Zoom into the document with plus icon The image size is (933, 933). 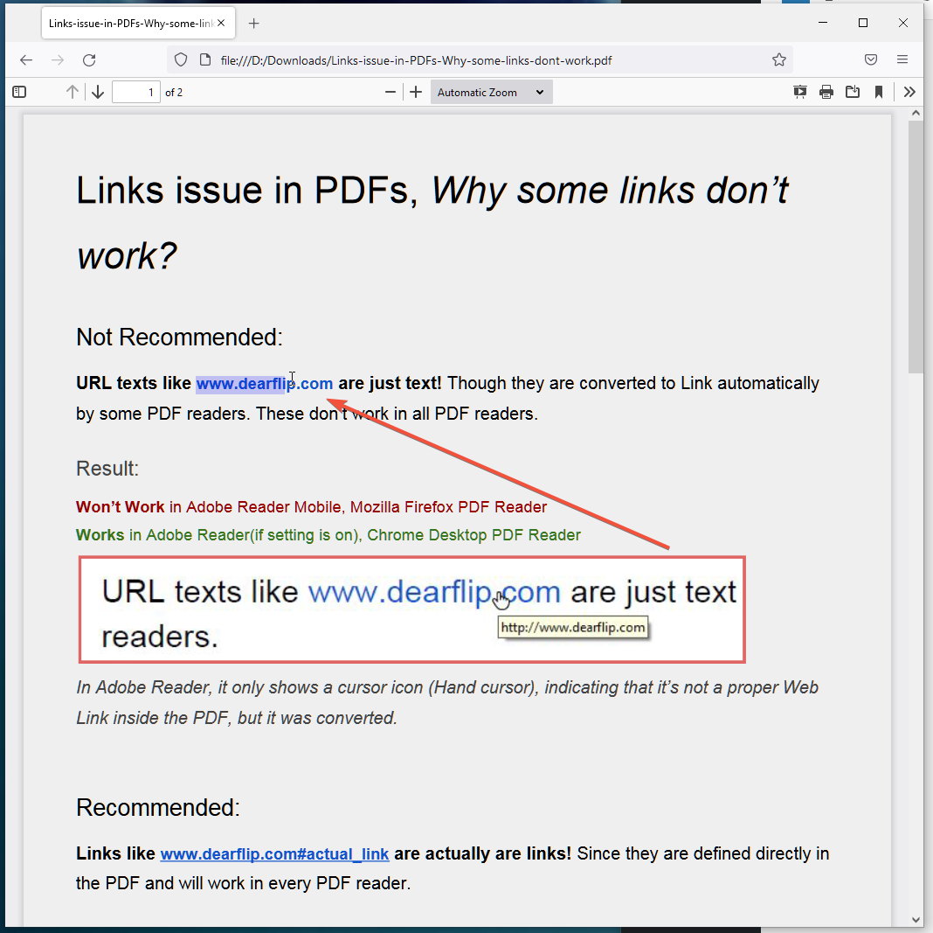point(416,91)
